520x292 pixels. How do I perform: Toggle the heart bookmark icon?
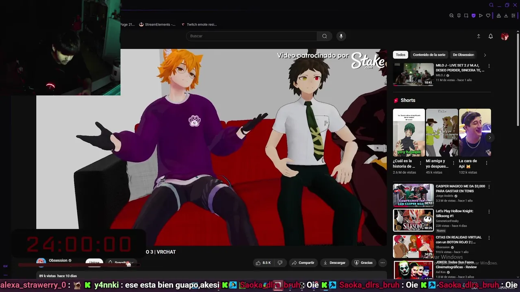pos(488,16)
